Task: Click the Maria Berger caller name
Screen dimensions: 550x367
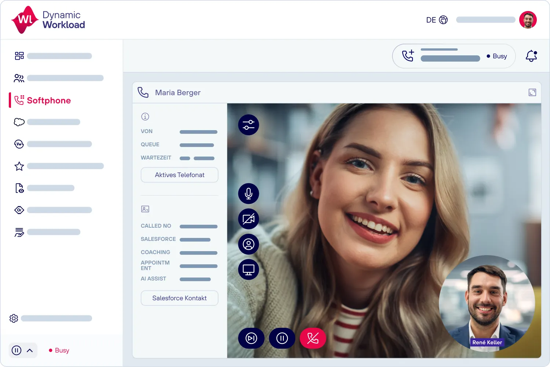Action: tap(178, 92)
